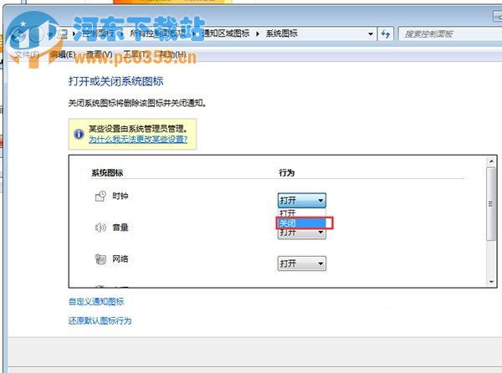Click the 网络 network icon
The height and width of the screenshot is (373, 502).
100,258
